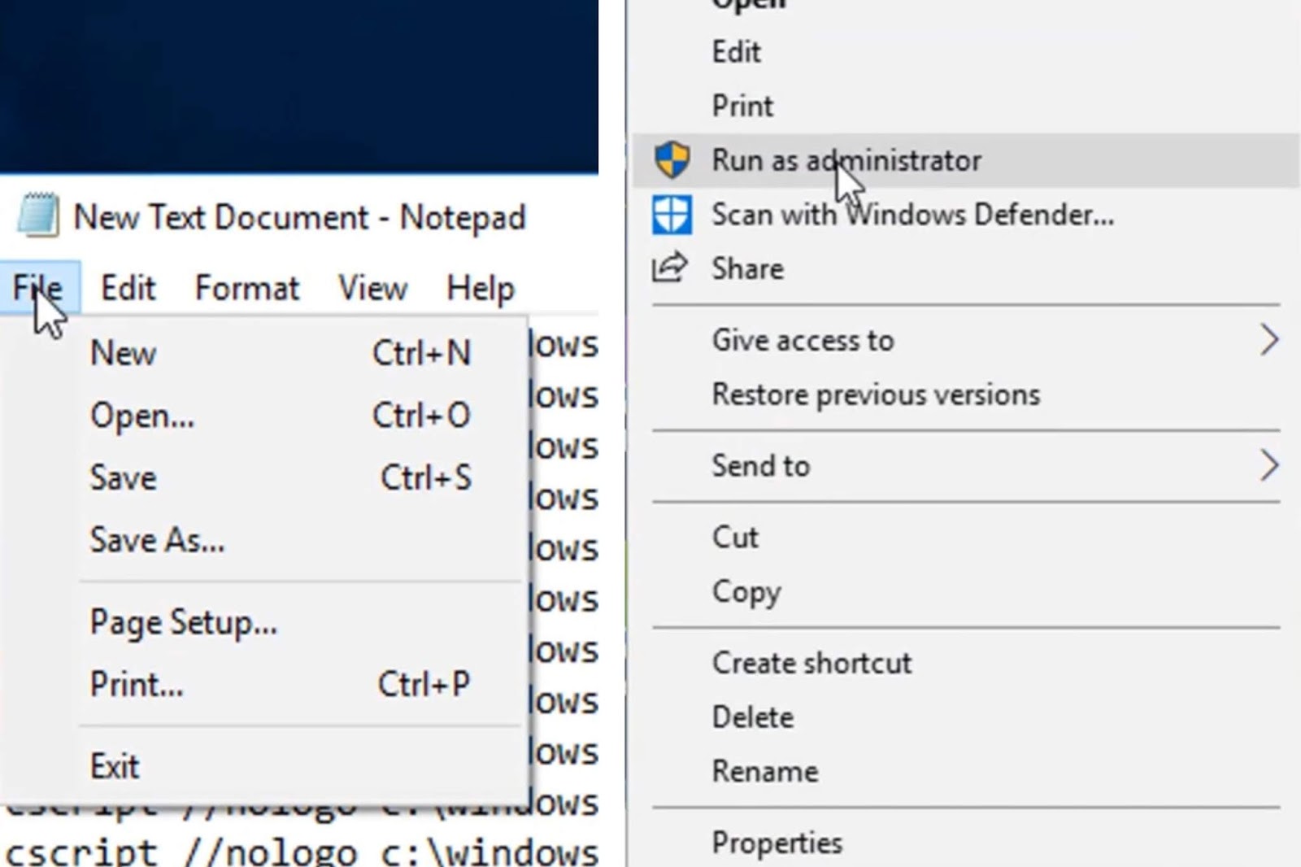Choose Delete in the context menu
Image resolution: width=1301 pixels, height=867 pixels.
965,717
